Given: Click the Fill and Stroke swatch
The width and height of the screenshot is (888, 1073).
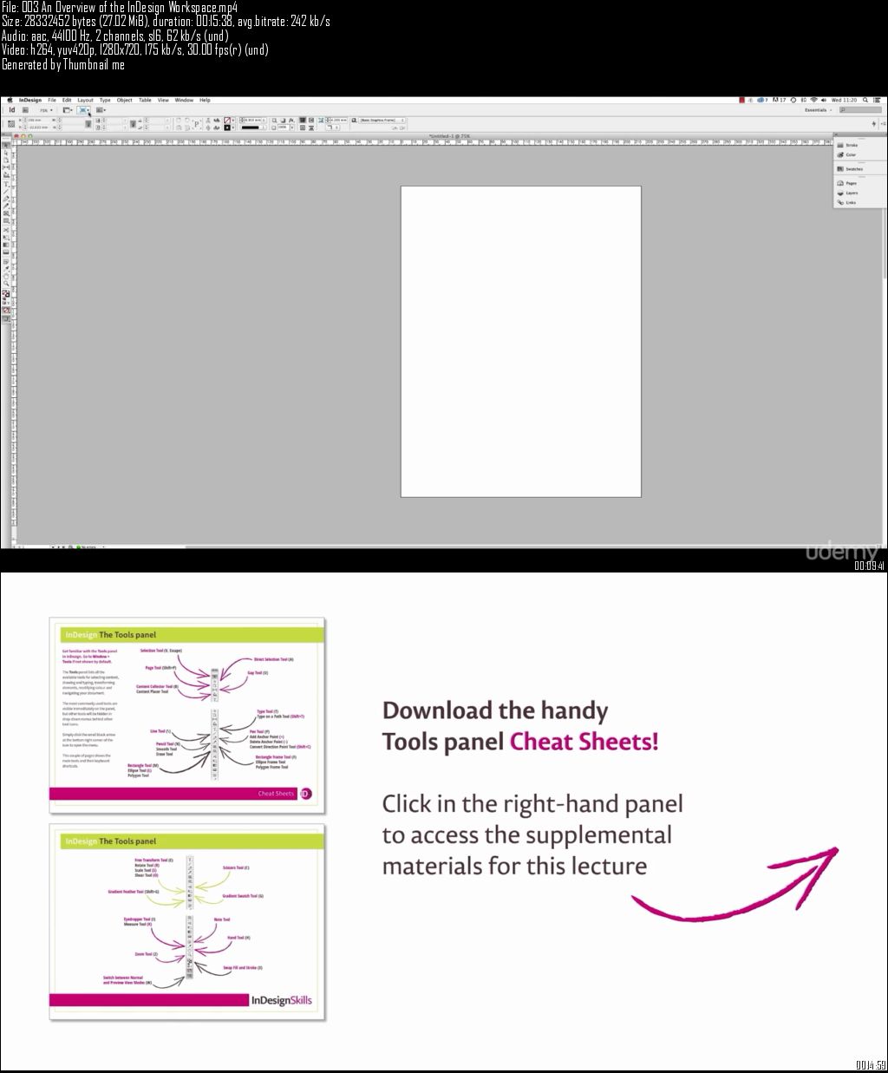Looking at the screenshot, I should 6,293.
